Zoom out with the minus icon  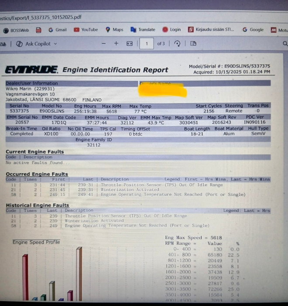pyautogui.click(x=104, y=44)
